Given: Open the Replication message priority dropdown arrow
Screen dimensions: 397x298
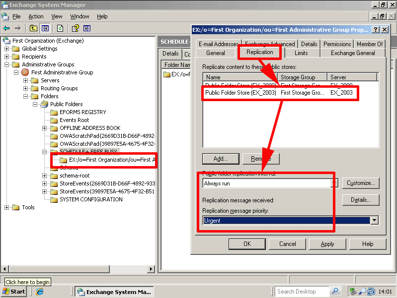Looking at the screenshot, I should click(x=374, y=220).
